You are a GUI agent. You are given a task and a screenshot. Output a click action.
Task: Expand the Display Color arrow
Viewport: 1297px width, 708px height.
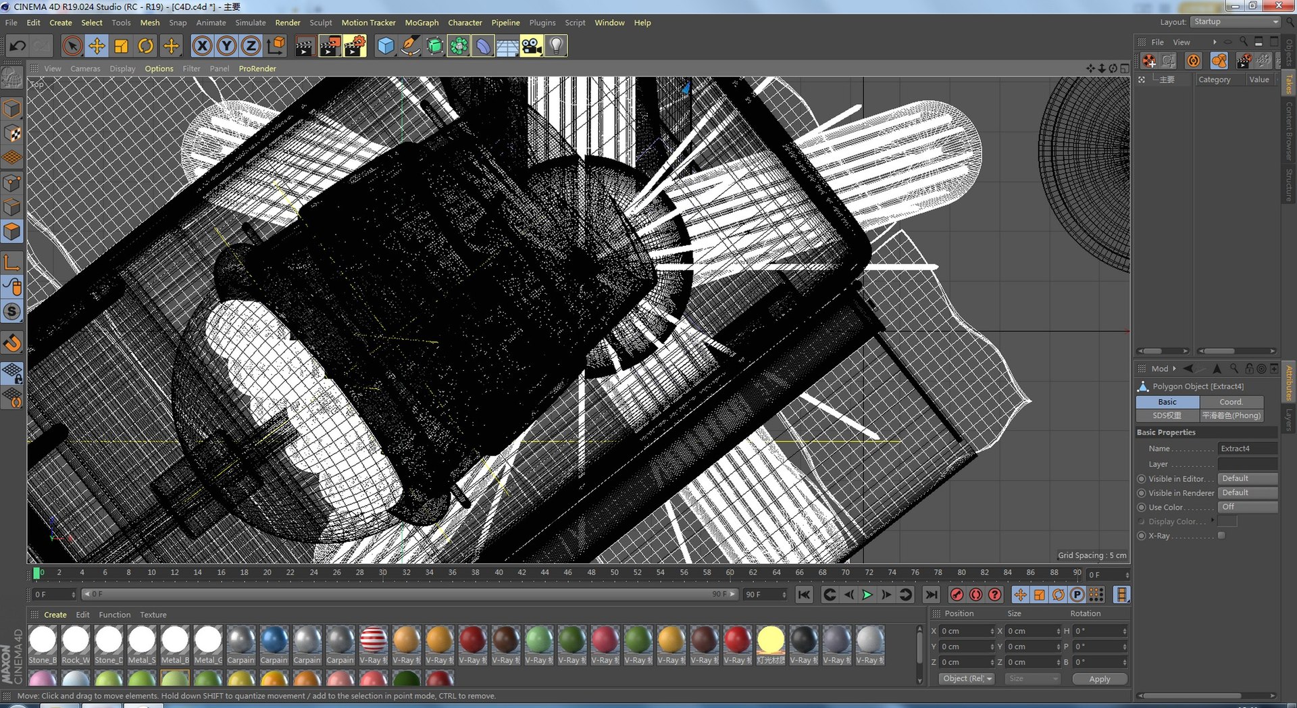(1213, 520)
